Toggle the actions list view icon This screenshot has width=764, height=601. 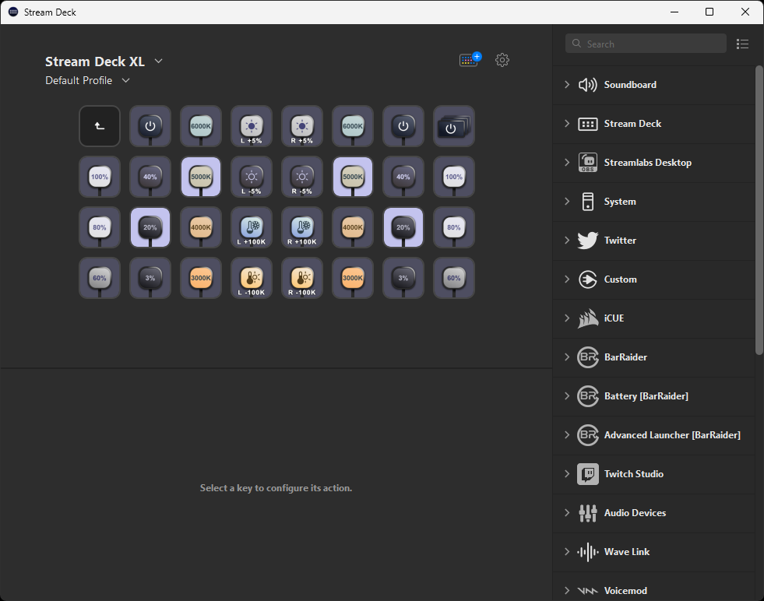pyautogui.click(x=742, y=44)
